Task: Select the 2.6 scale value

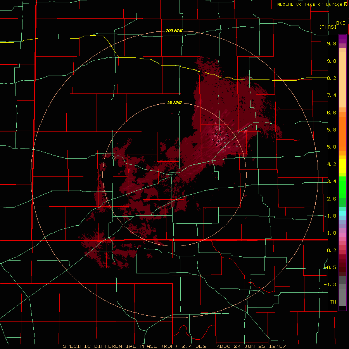Action: 332,199
